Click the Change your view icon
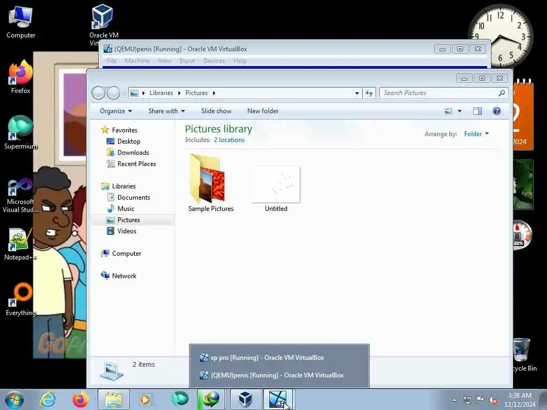The image size is (547, 410). point(448,111)
